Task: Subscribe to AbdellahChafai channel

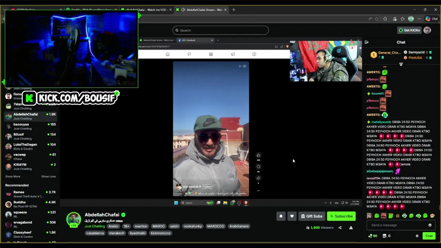Action: pos(341,216)
